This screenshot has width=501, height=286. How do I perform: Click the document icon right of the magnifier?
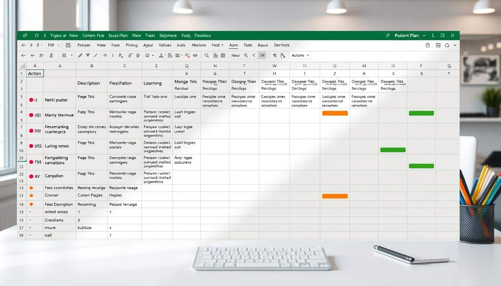tap(216, 55)
